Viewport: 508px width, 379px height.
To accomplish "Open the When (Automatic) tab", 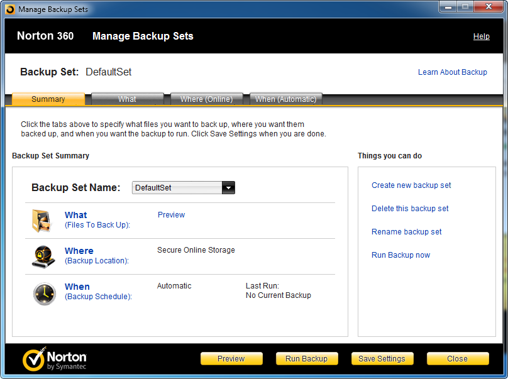I will (285, 99).
